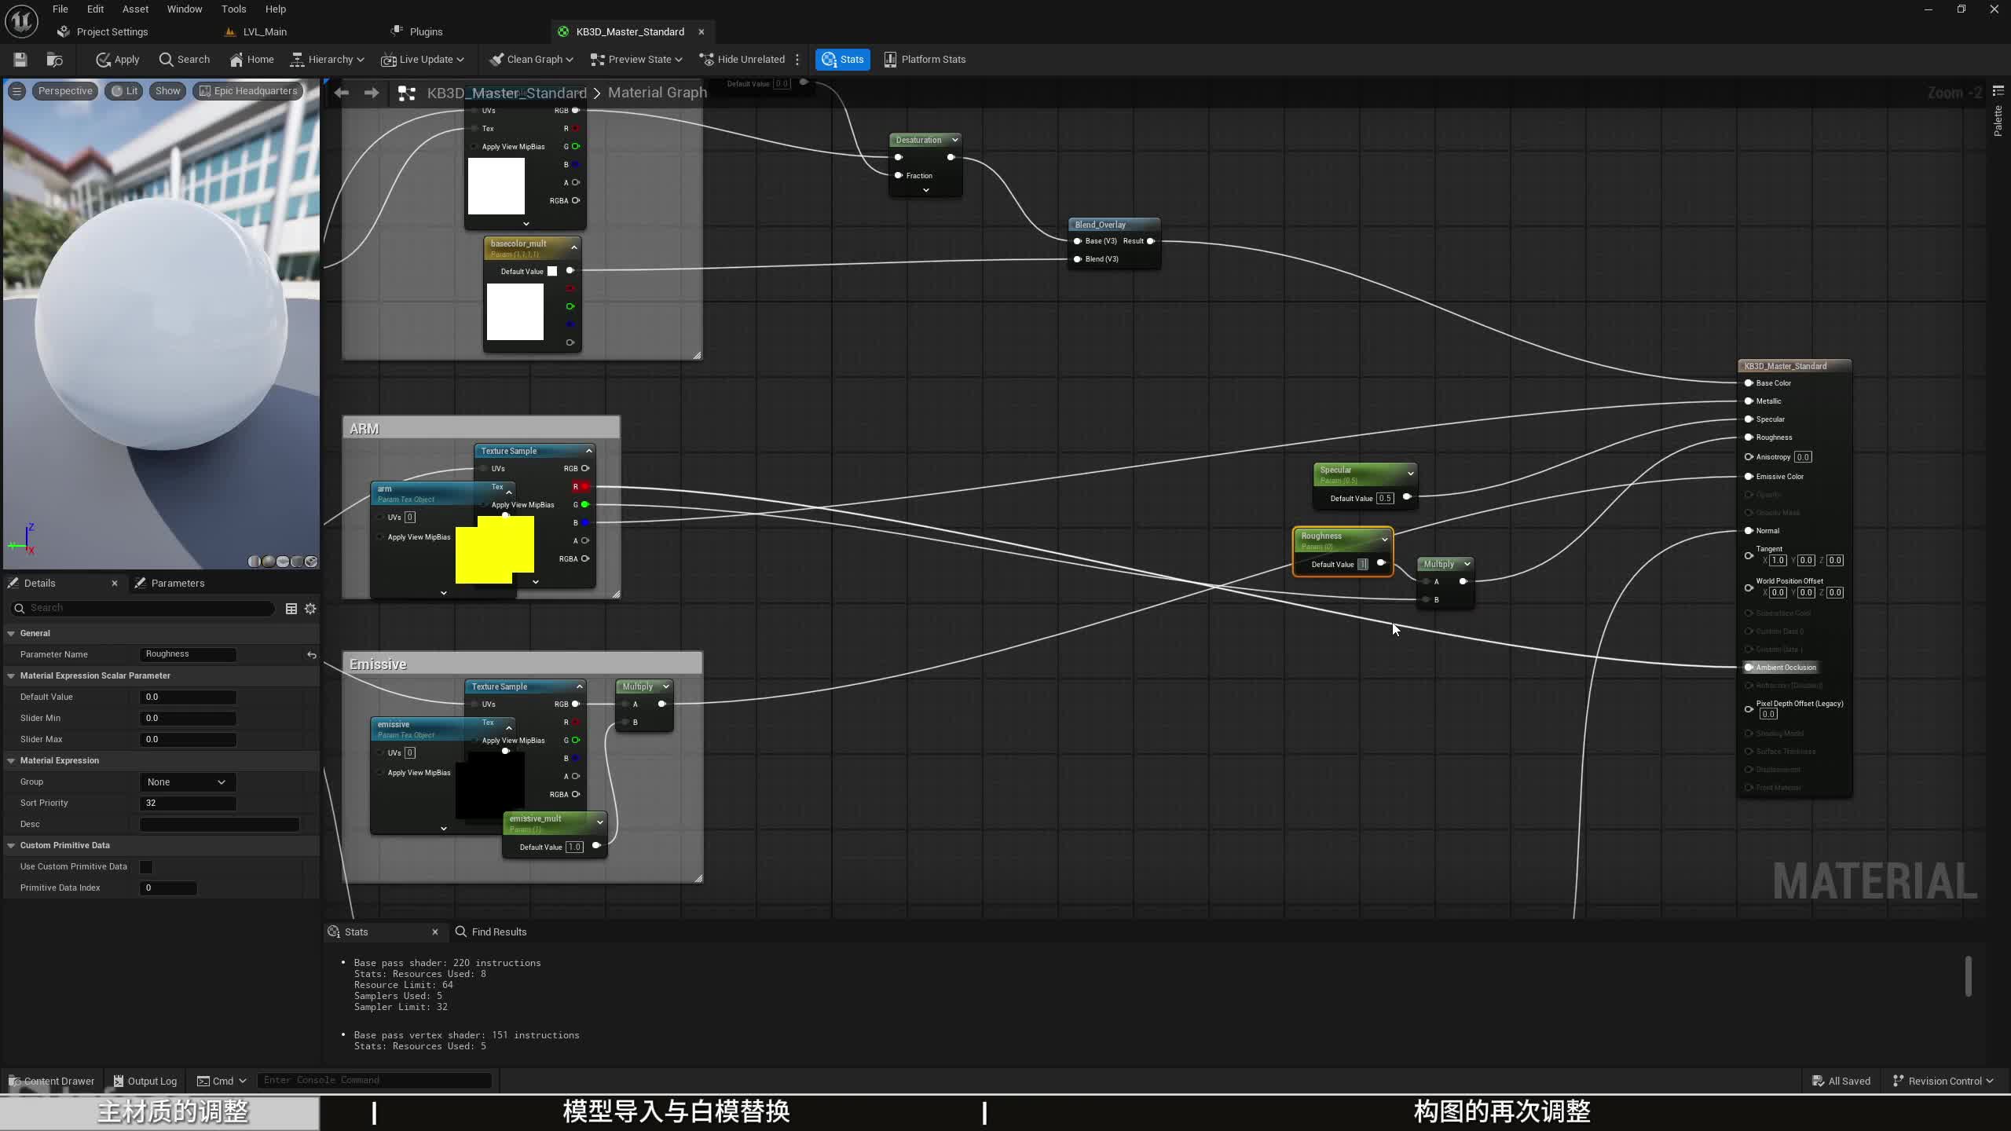Click the Apply material button
The width and height of the screenshot is (2011, 1131).
(x=118, y=60)
